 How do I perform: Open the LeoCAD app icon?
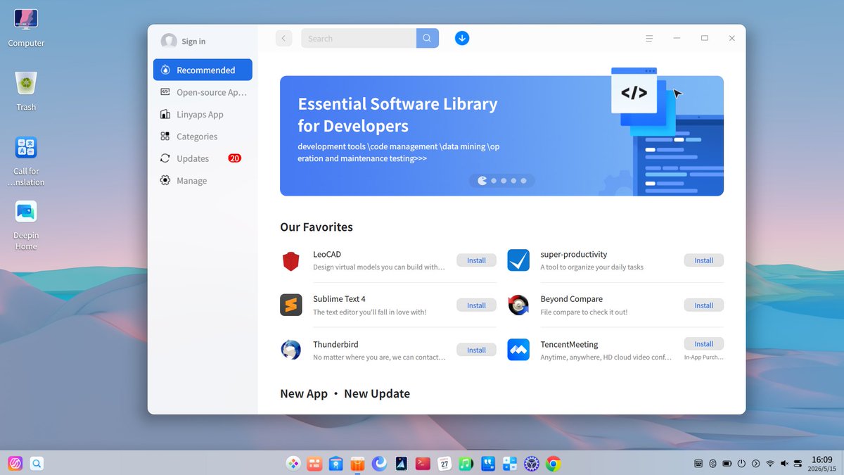291,260
